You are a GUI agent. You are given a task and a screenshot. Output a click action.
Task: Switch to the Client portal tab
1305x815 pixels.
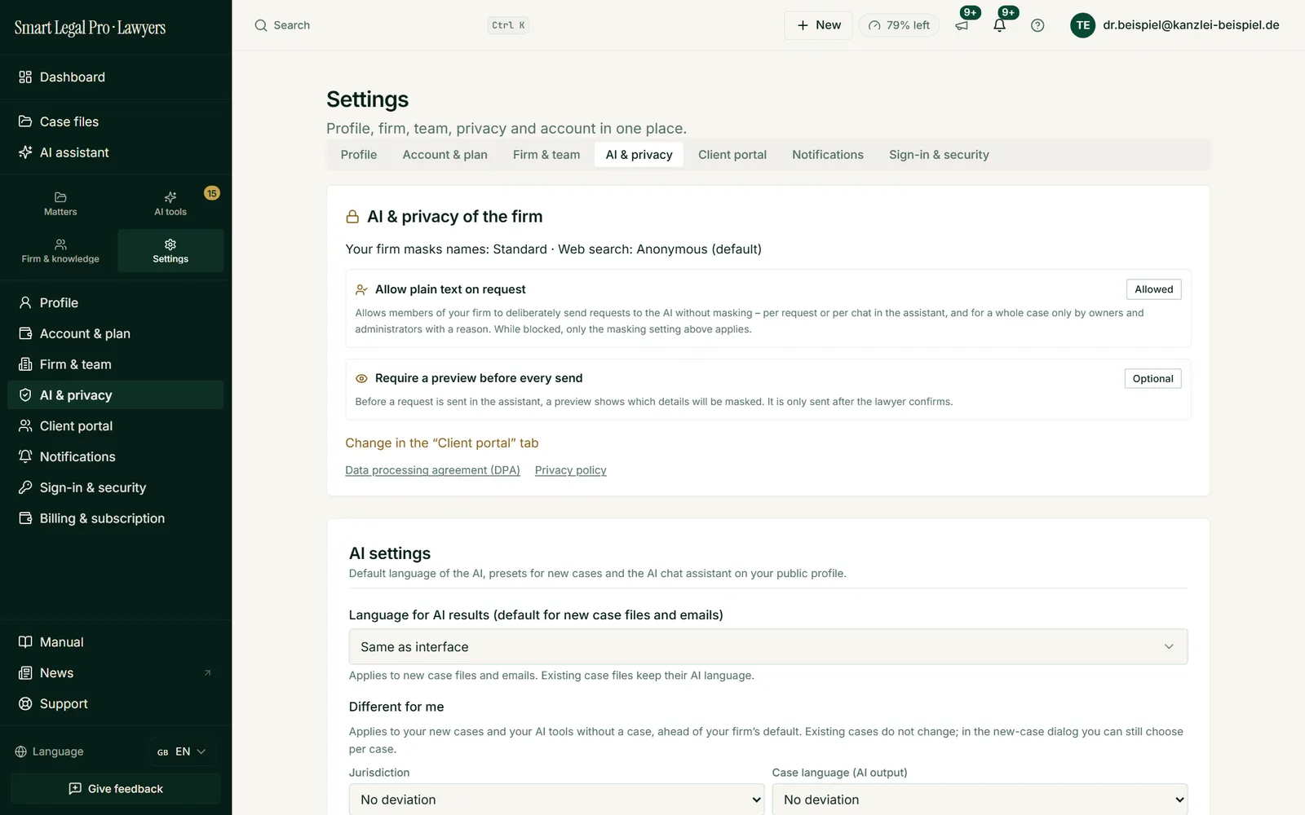click(x=732, y=155)
